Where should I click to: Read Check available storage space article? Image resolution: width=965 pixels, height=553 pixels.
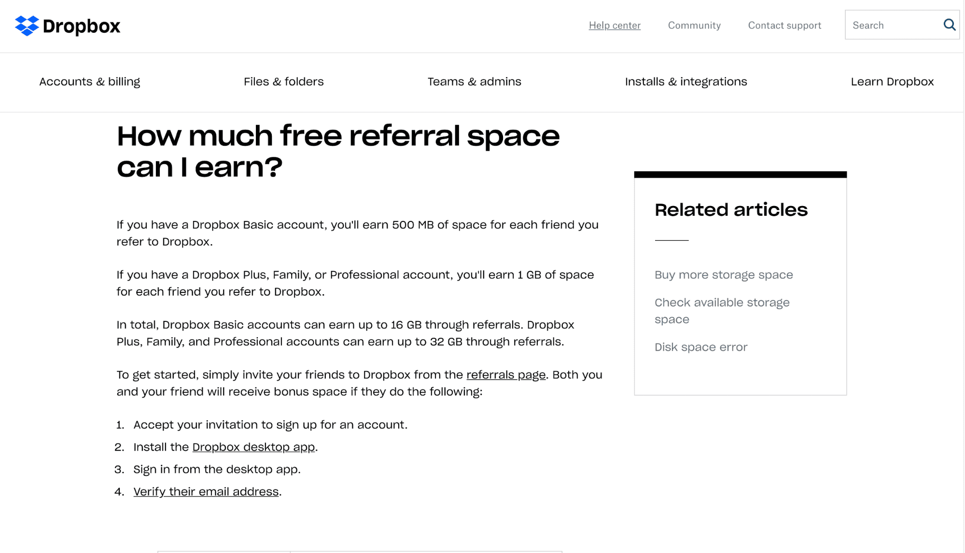(x=722, y=311)
